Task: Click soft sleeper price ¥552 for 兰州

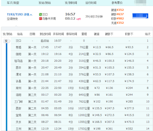Action: coord(129,129)
